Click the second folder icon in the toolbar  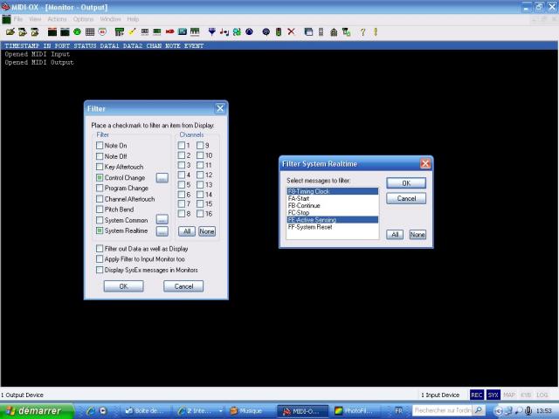point(23,32)
